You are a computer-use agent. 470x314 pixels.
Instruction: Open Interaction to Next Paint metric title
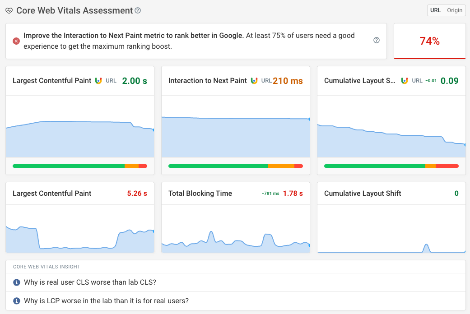click(x=207, y=81)
